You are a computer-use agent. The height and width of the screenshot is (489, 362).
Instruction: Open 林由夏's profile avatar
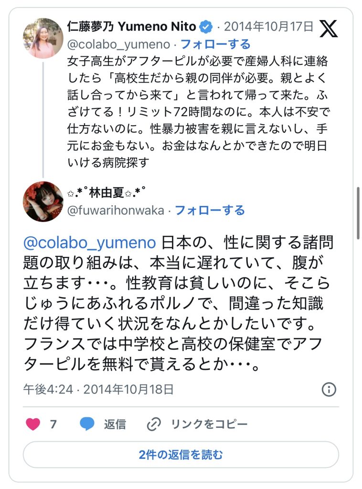coord(43,202)
